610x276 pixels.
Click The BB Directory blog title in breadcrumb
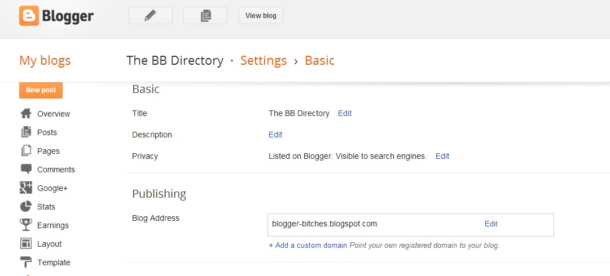pyautogui.click(x=175, y=61)
